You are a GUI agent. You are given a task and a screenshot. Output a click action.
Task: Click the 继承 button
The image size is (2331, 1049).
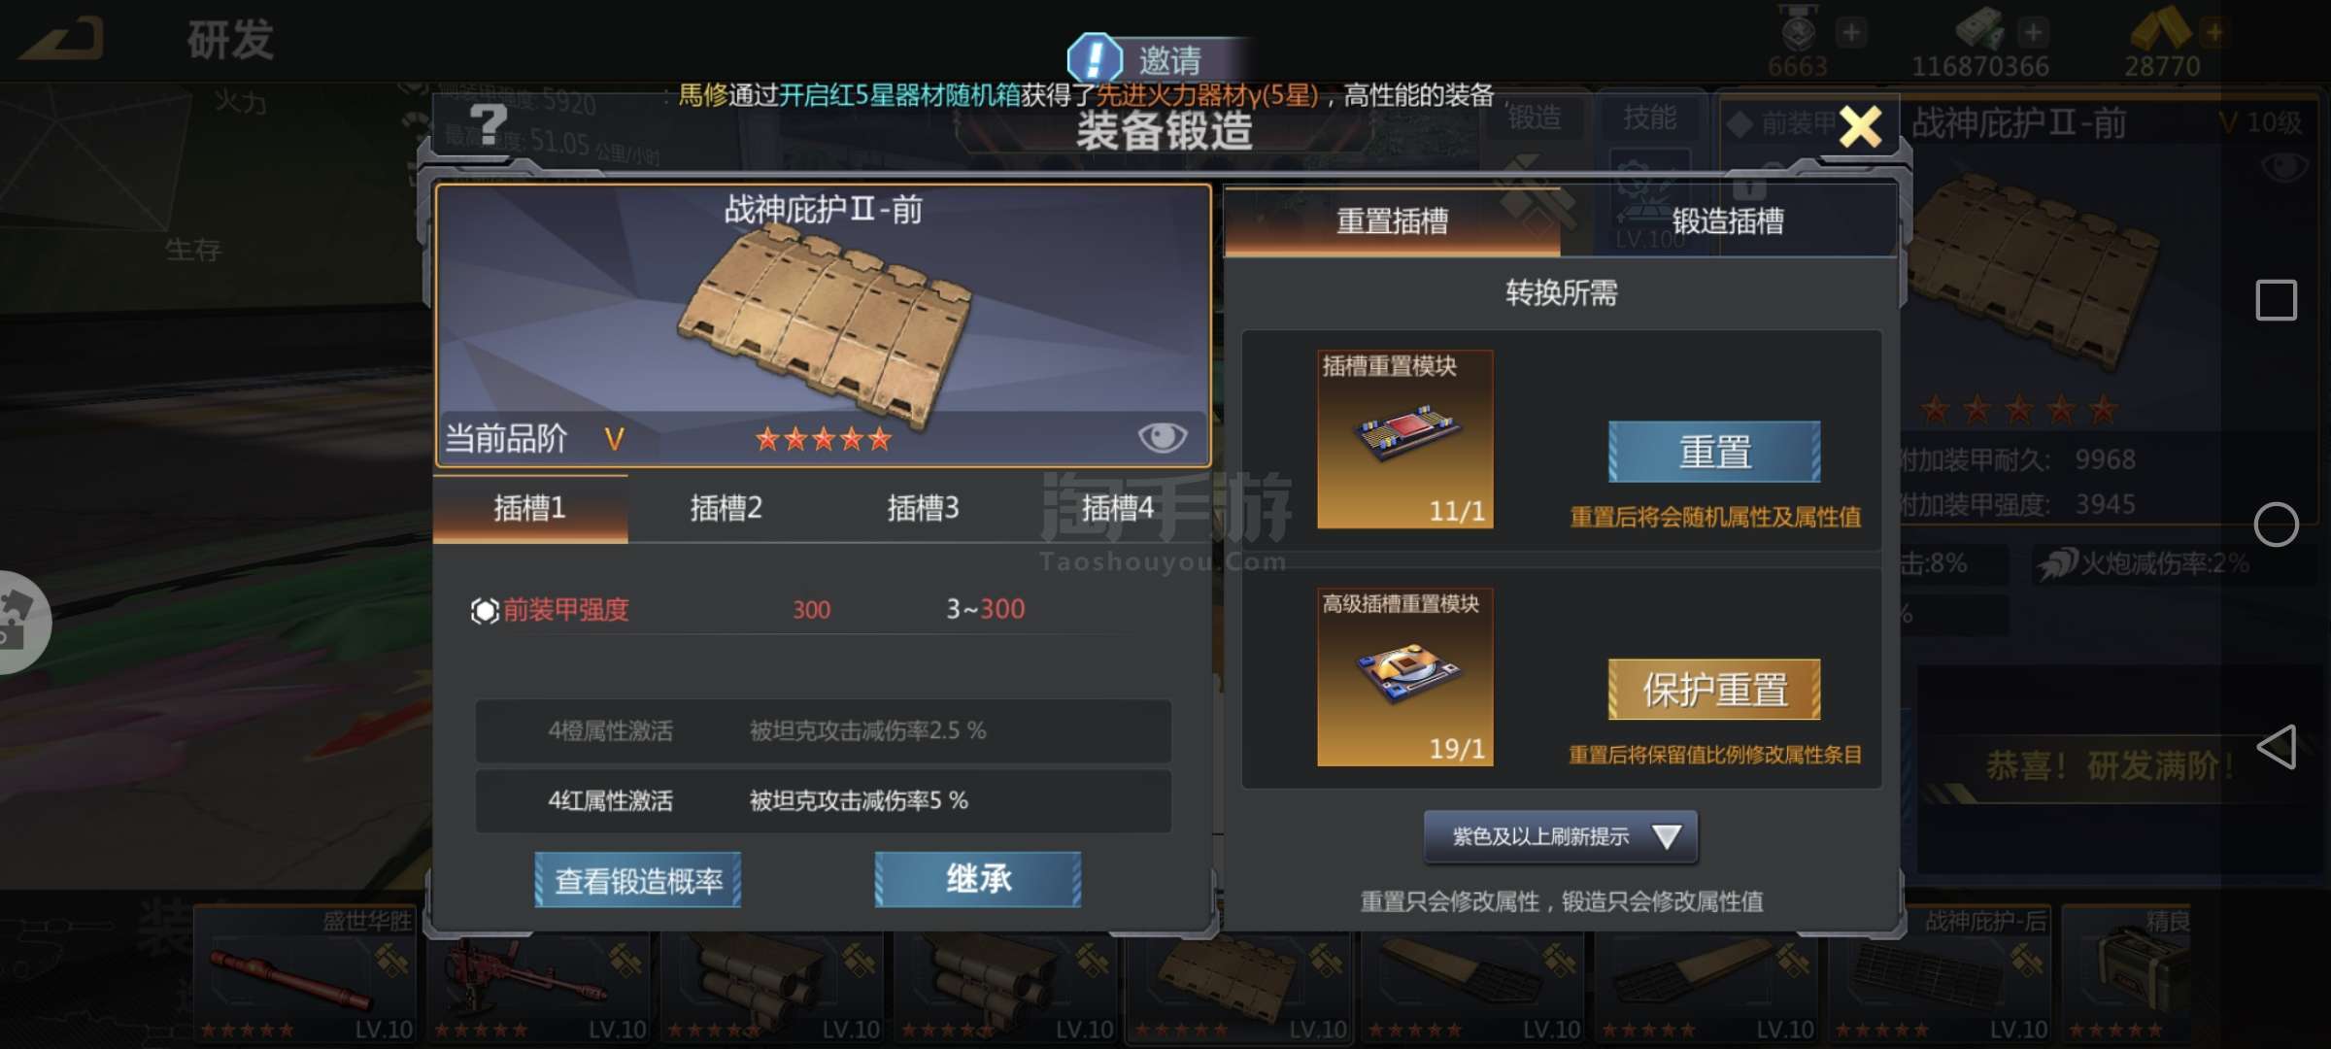click(978, 879)
